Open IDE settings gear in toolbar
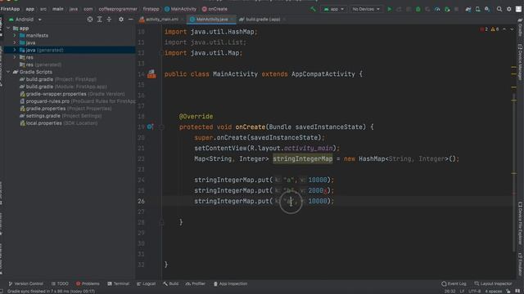524x294 pixels. tap(509, 9)
